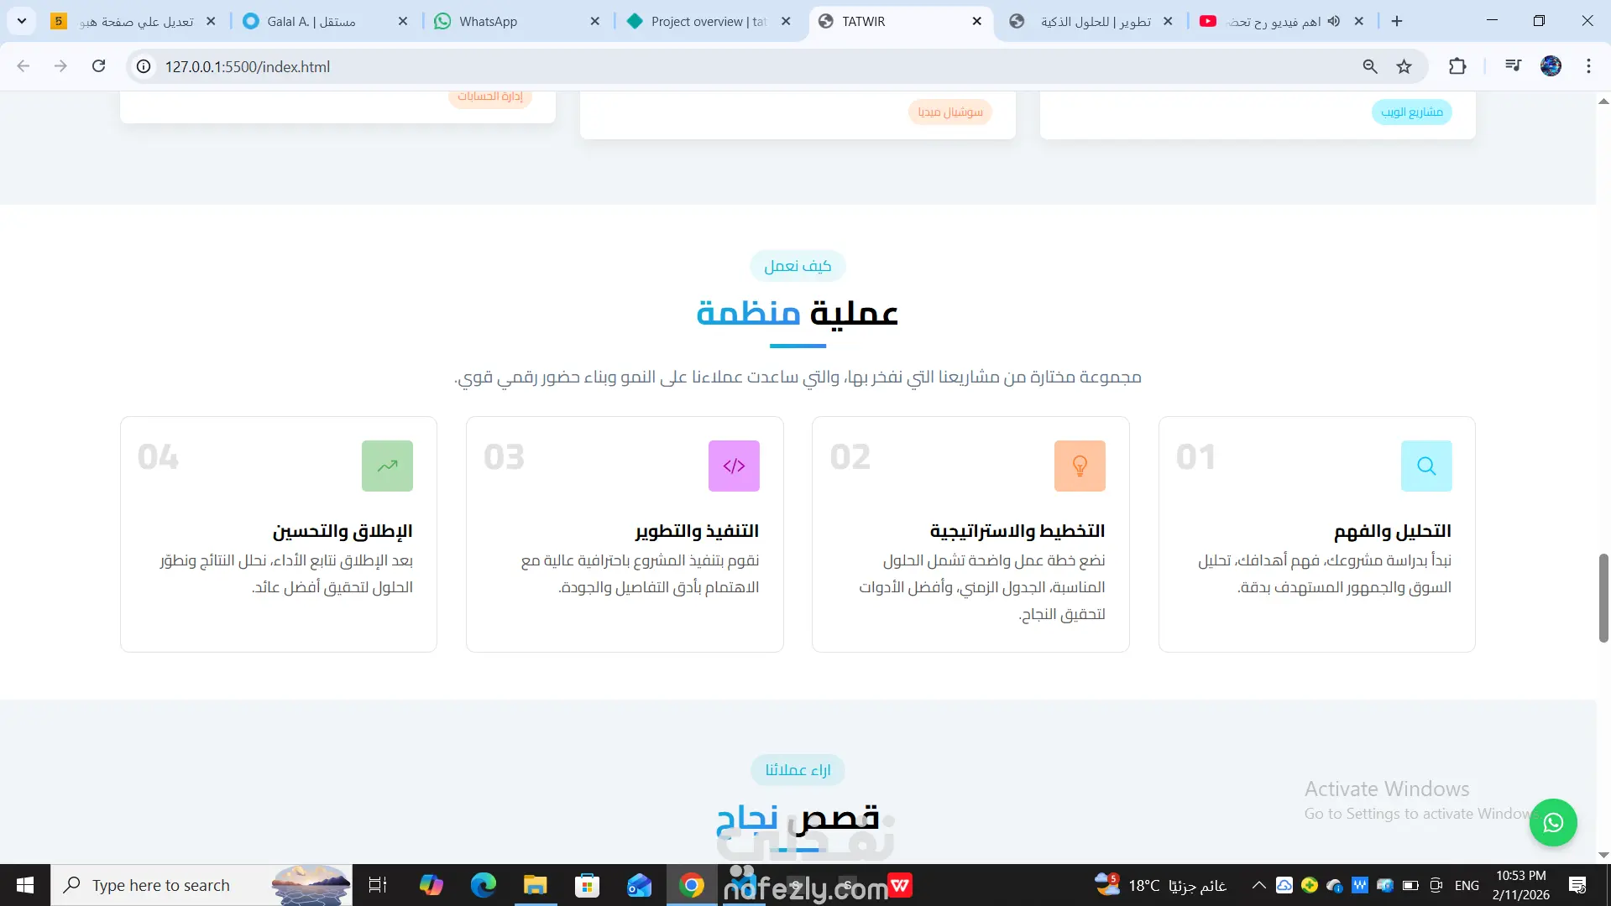Click the magnifier icon in card 01
The height and width of the screenshot is (906, 1611).
click(x=1426, y=466)
